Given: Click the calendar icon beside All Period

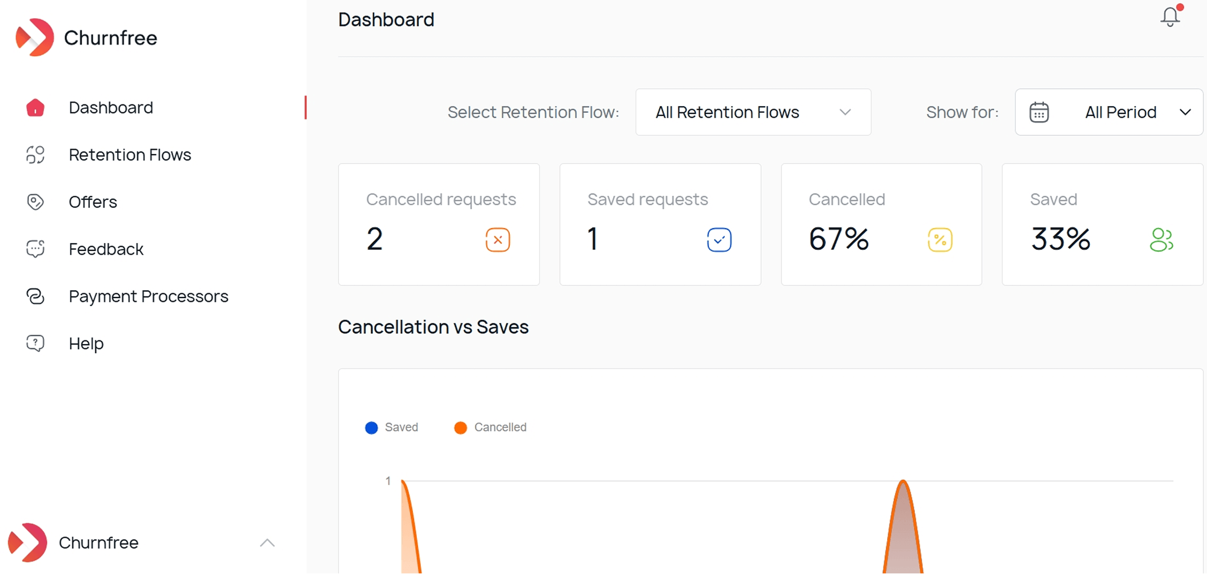Looking at the screenshot, I should [x=1039, y=112].
